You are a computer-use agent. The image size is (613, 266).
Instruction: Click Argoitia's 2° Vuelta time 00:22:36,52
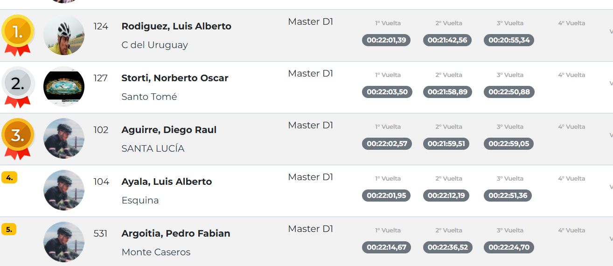[x=447, y=247]
